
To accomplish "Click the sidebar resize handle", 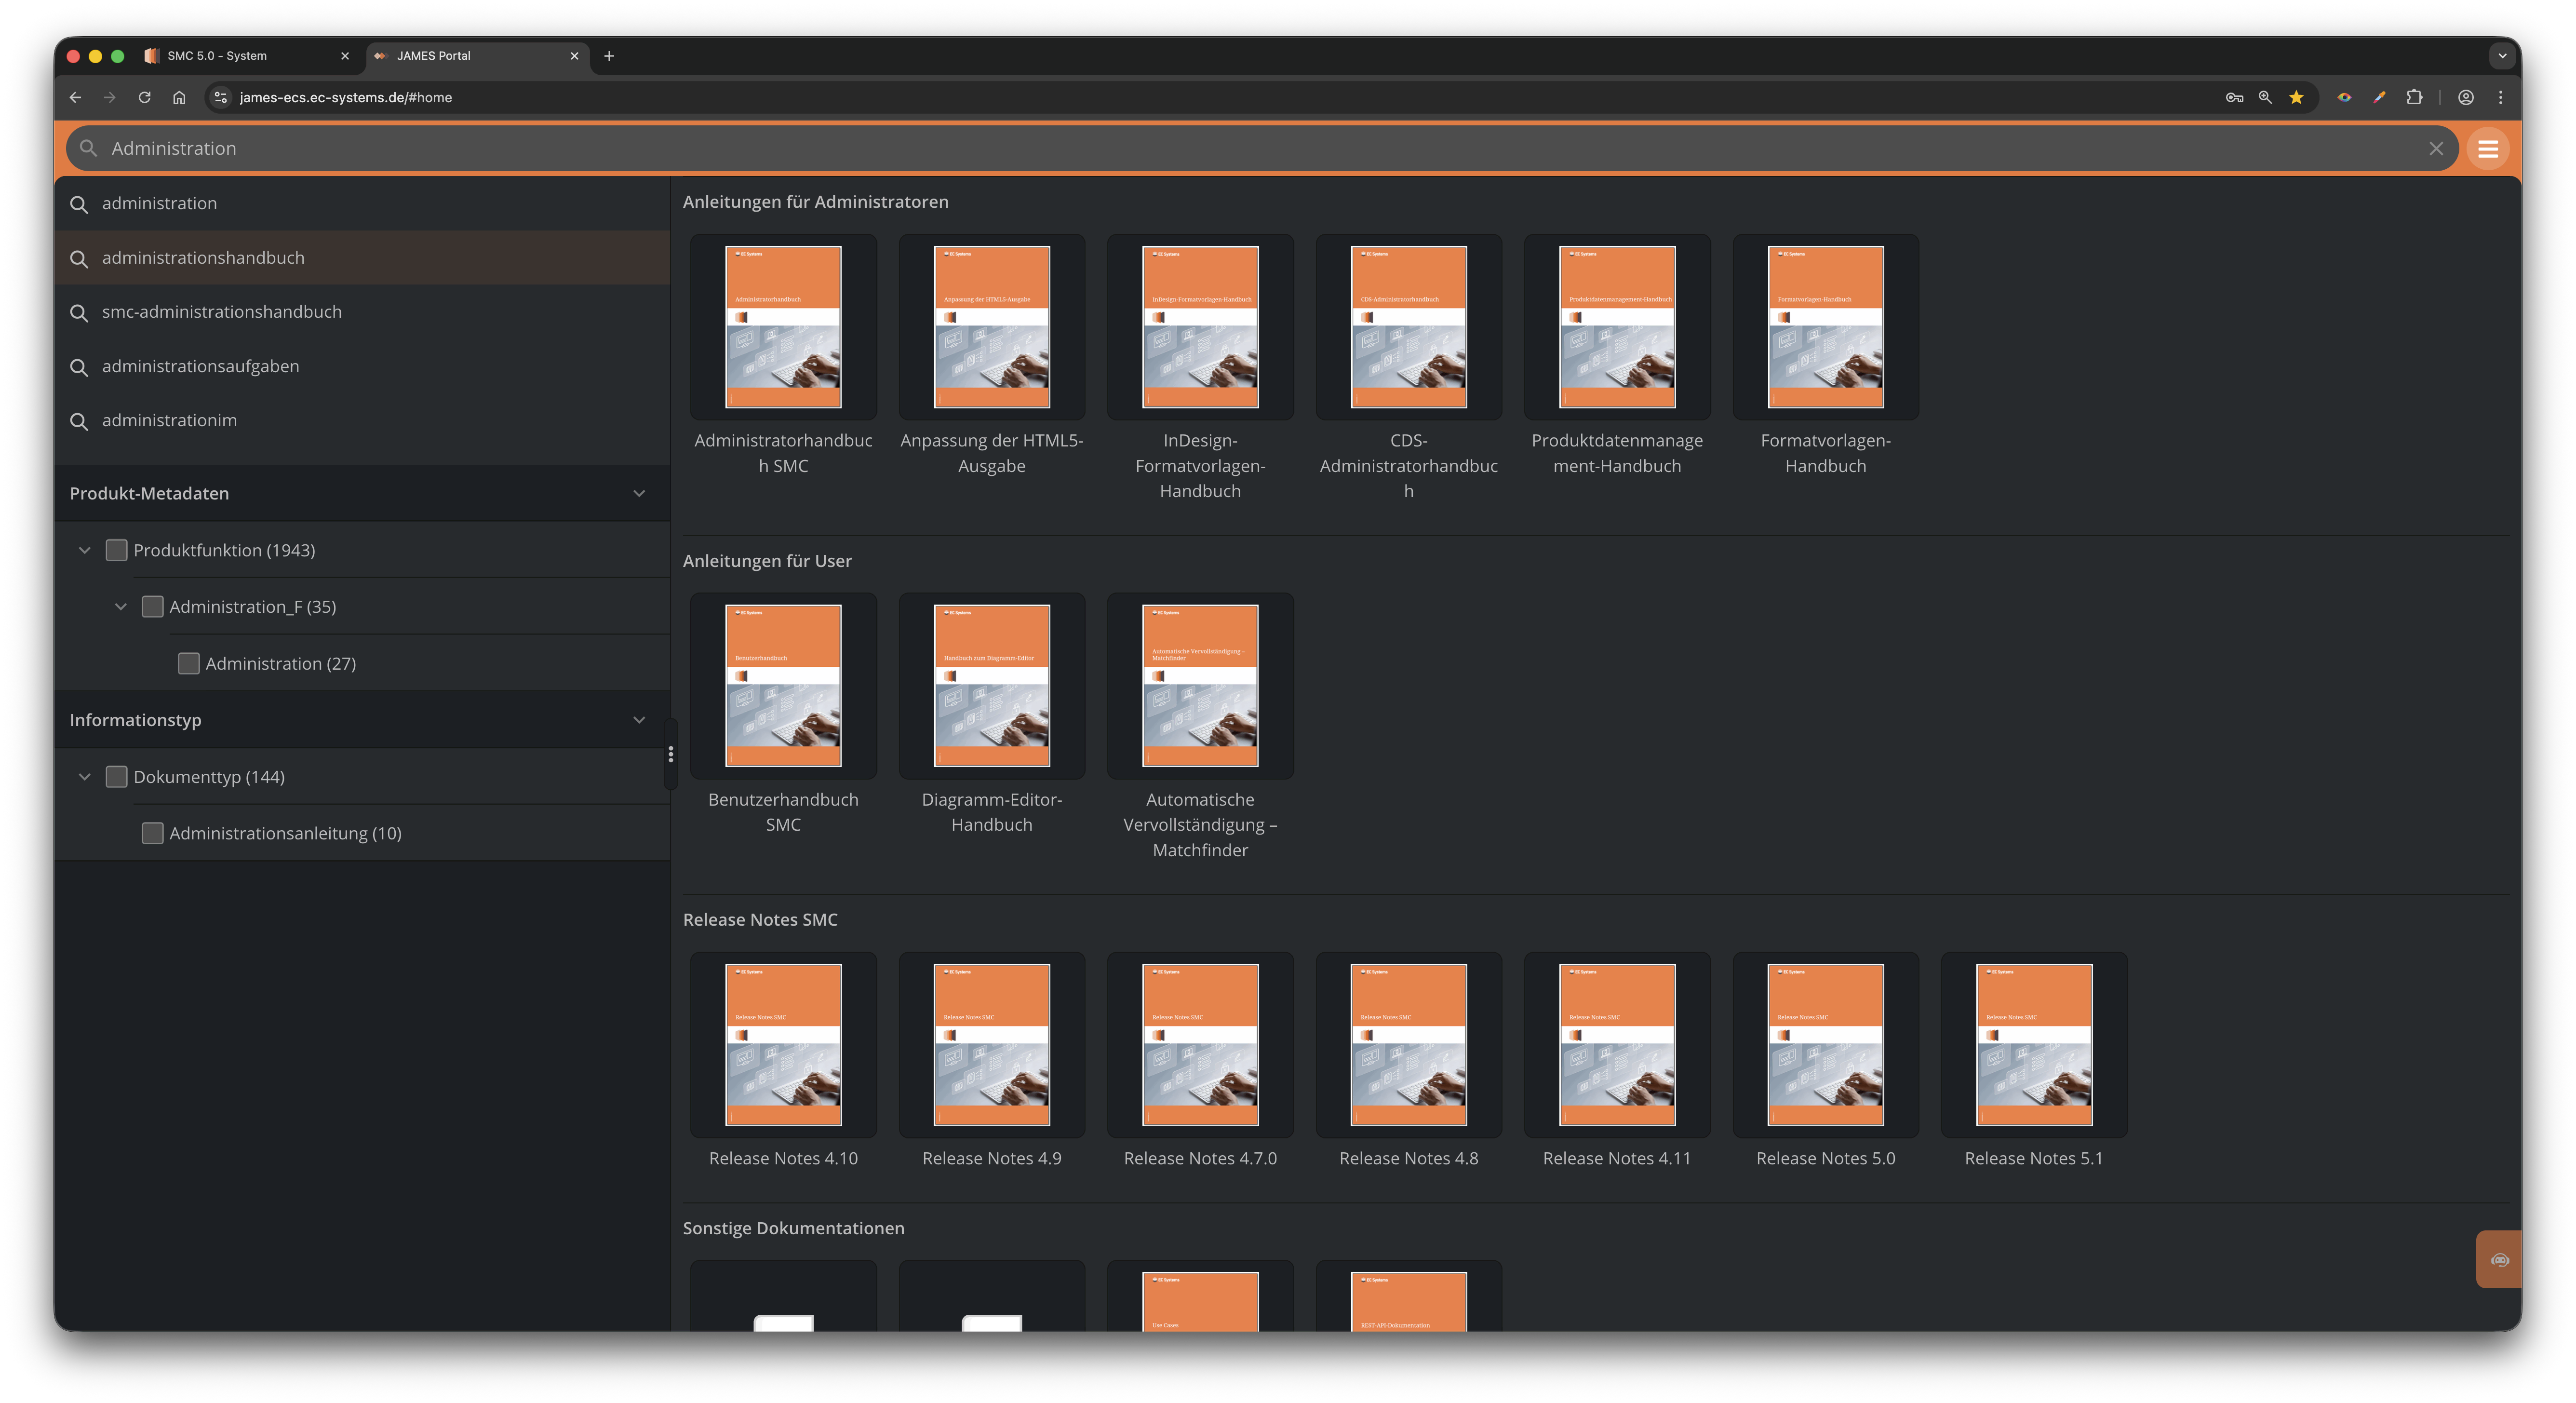I will point(670,754).
